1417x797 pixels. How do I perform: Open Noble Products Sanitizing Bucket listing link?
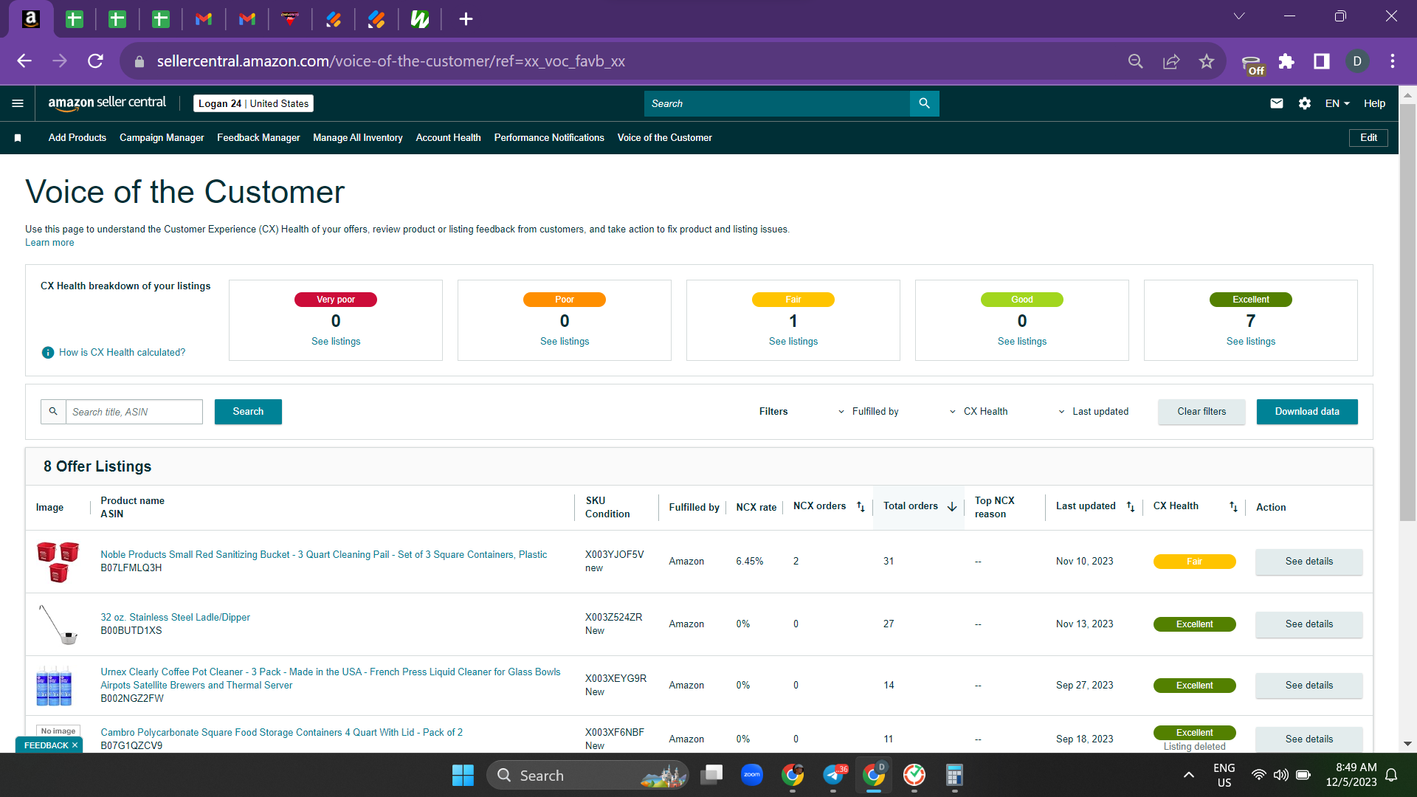(324, 555)
